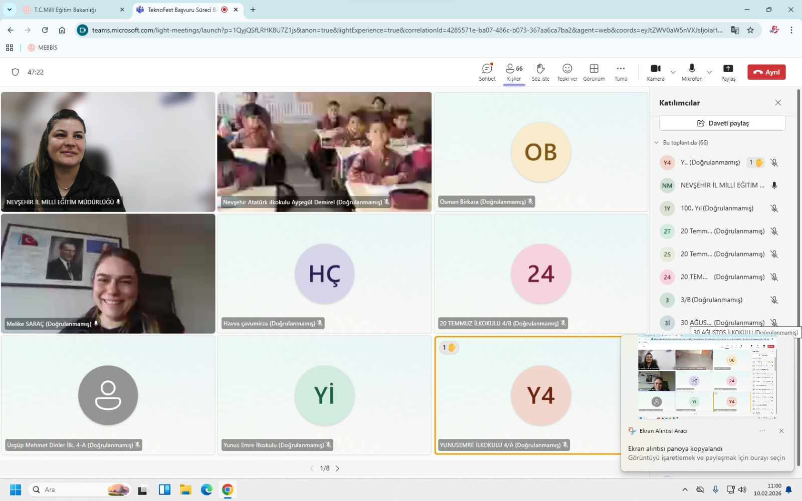The width and height of the screenshot is (802, 501).
Task: Collapse the Bu toplantıda (66) list
Action: click(657, 143)
